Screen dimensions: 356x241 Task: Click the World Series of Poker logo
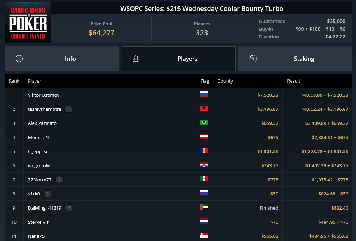pyautogui.click(x=28, y=23)
